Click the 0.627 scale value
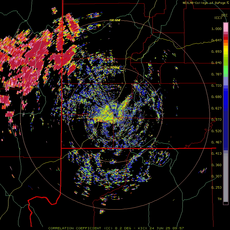This screenshot has width=230, height=230. click(x=216, y=108)
